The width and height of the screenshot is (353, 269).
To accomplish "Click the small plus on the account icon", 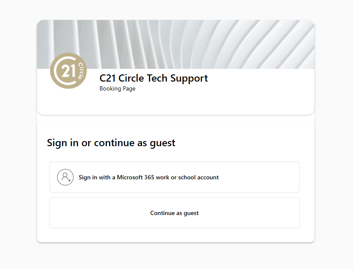I will pyautogui.click(x=69, y=180).
